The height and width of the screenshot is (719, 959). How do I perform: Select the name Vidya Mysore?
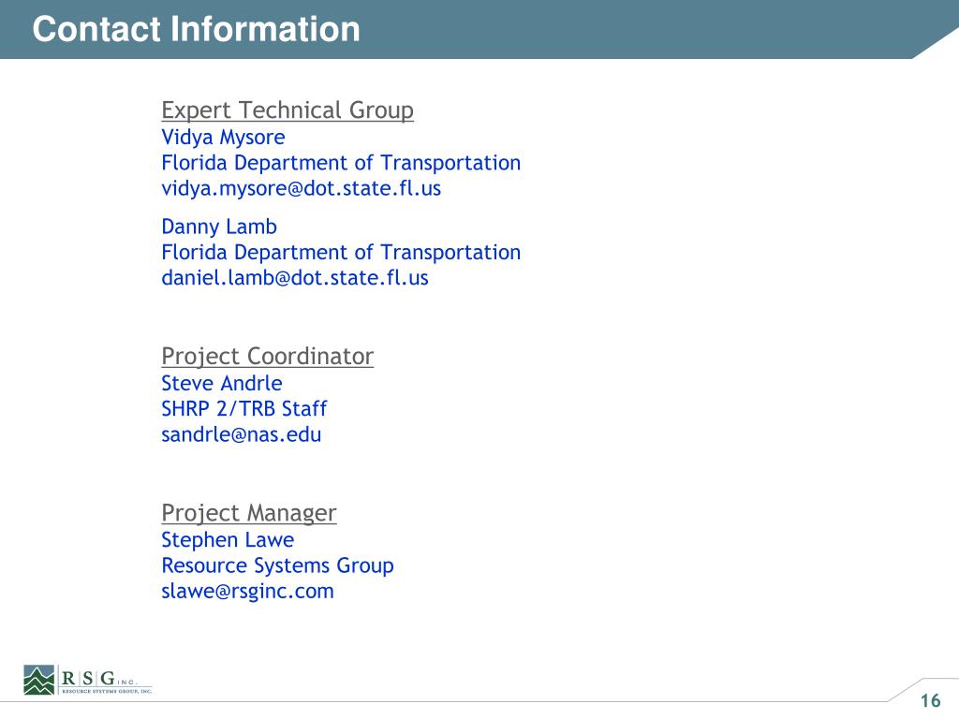(x=223, y=138)
